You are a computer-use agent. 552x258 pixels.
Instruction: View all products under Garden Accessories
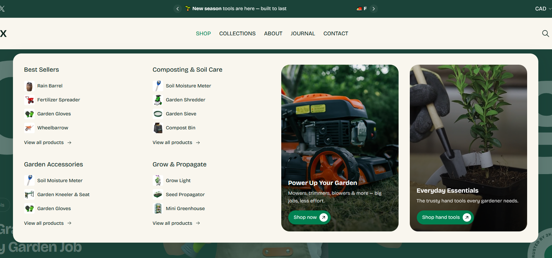48,223
